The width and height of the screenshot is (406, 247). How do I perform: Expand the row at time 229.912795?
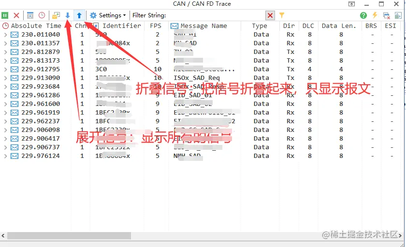(5, 69)
